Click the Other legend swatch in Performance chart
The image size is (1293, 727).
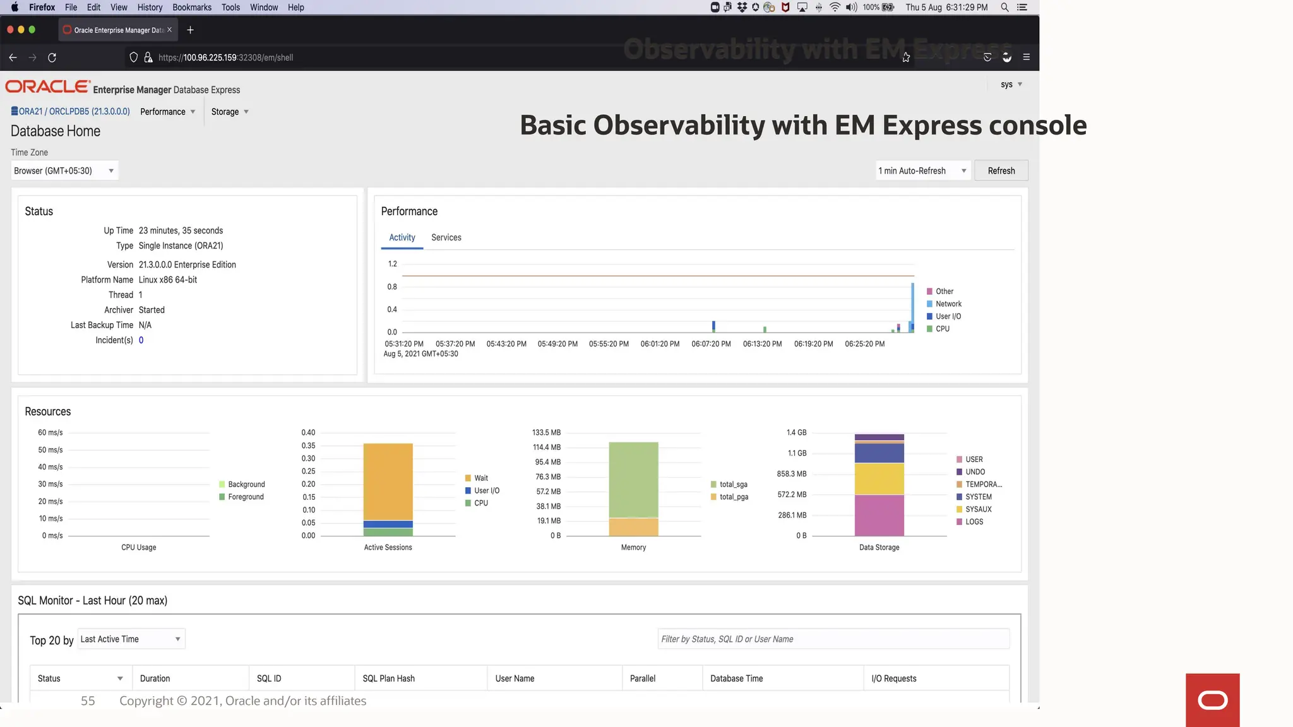point(929,292)
